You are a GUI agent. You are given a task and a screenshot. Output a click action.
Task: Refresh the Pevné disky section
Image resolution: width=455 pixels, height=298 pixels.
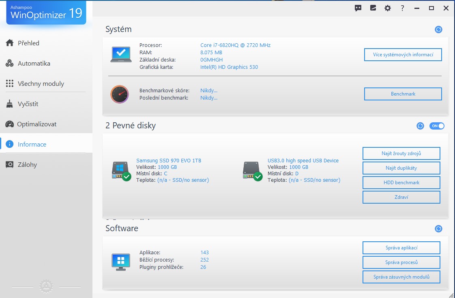pos(420,126)
